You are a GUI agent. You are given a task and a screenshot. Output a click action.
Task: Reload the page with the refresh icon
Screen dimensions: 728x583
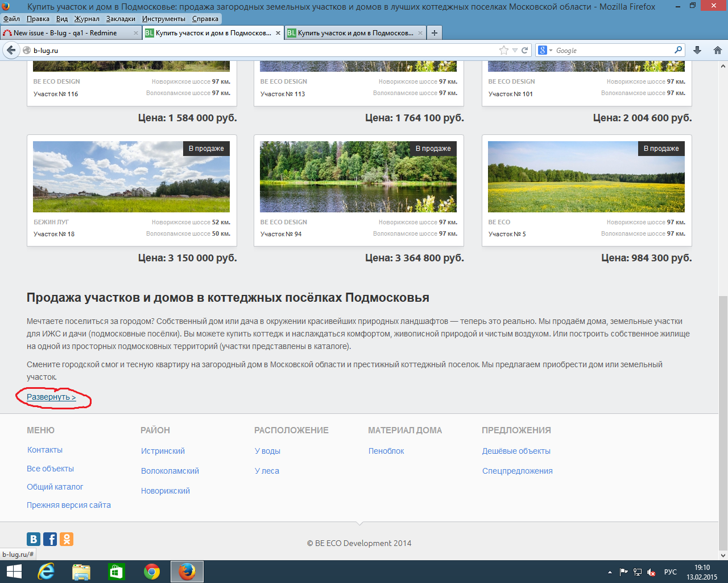coord(525,50)
